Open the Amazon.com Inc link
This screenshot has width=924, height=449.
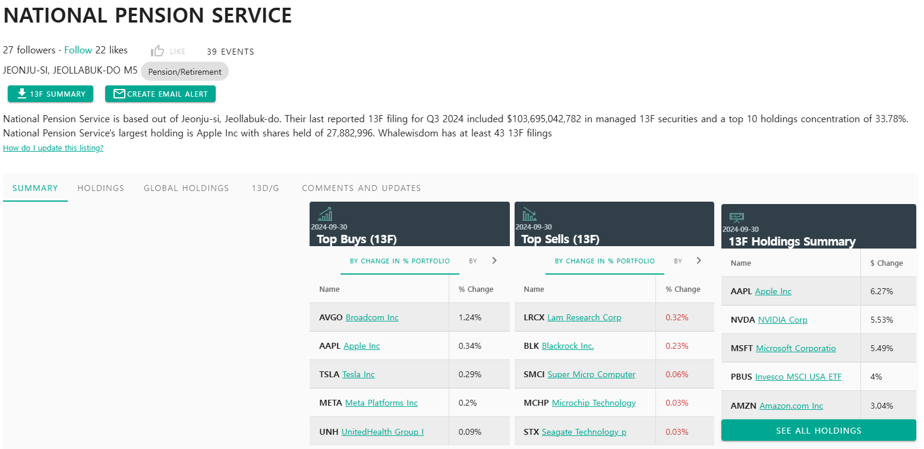pyautogui.click(x=791, y=406)
